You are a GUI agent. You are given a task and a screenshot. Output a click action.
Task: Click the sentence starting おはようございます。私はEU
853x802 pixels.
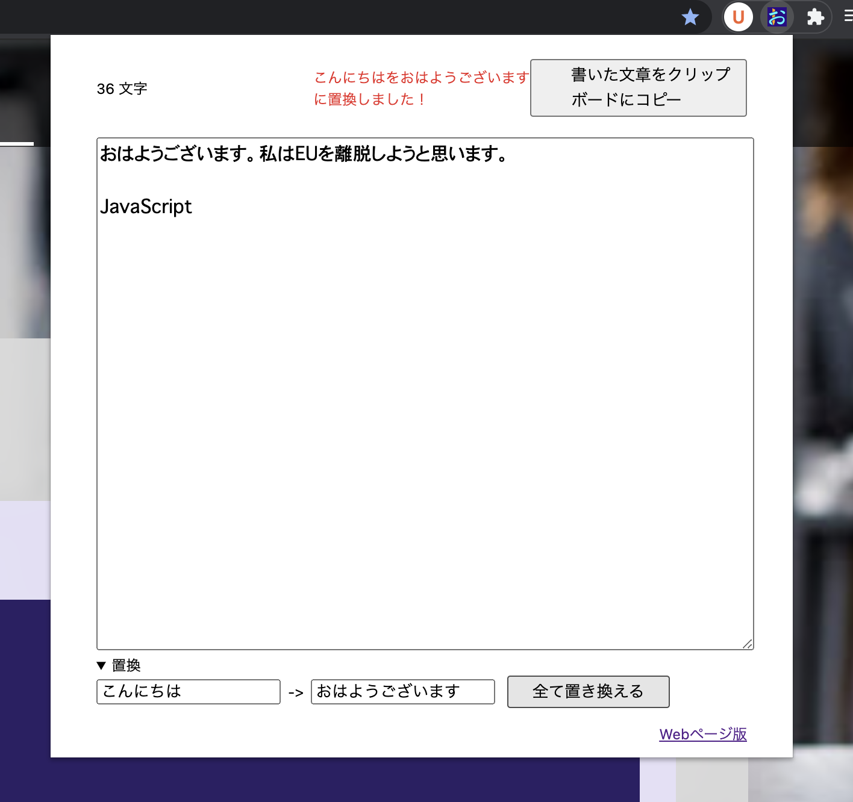click(304, 154)
